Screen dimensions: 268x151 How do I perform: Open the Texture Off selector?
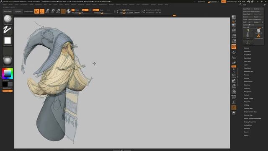click(8, 51)
